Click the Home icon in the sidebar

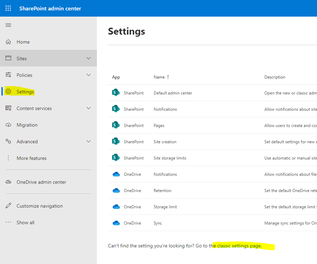(8, 42)
